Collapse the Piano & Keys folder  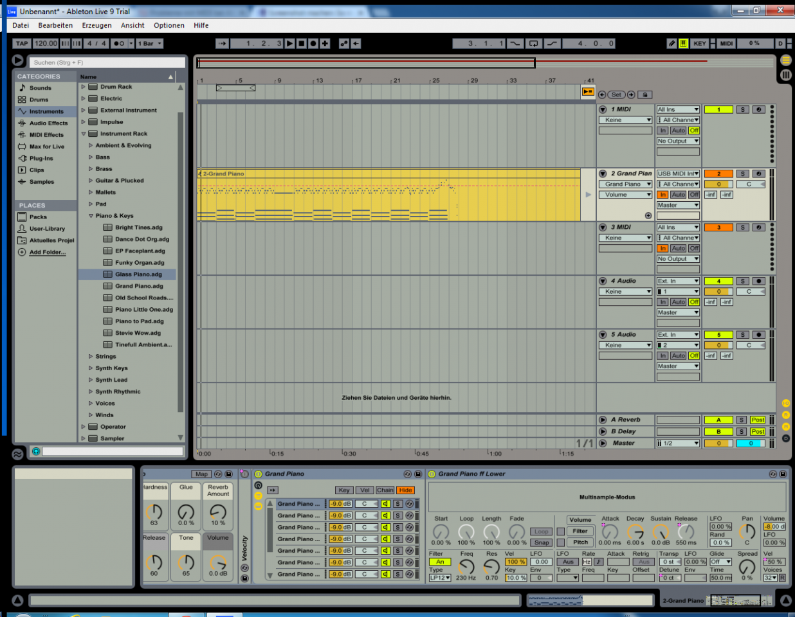(91, 216)
